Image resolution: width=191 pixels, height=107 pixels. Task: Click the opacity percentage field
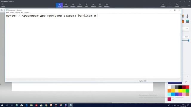tap(186, 37)
